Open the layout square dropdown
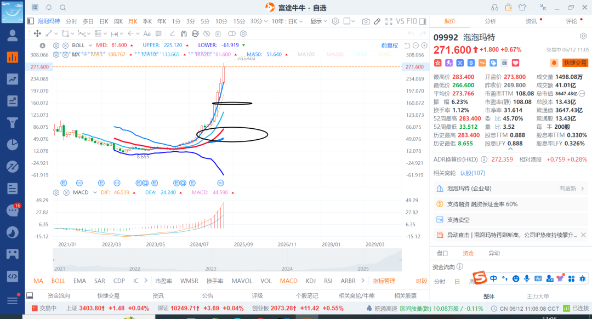Image resolution: width=592 pixels, height=319 pixels. (x=349, y=21)
